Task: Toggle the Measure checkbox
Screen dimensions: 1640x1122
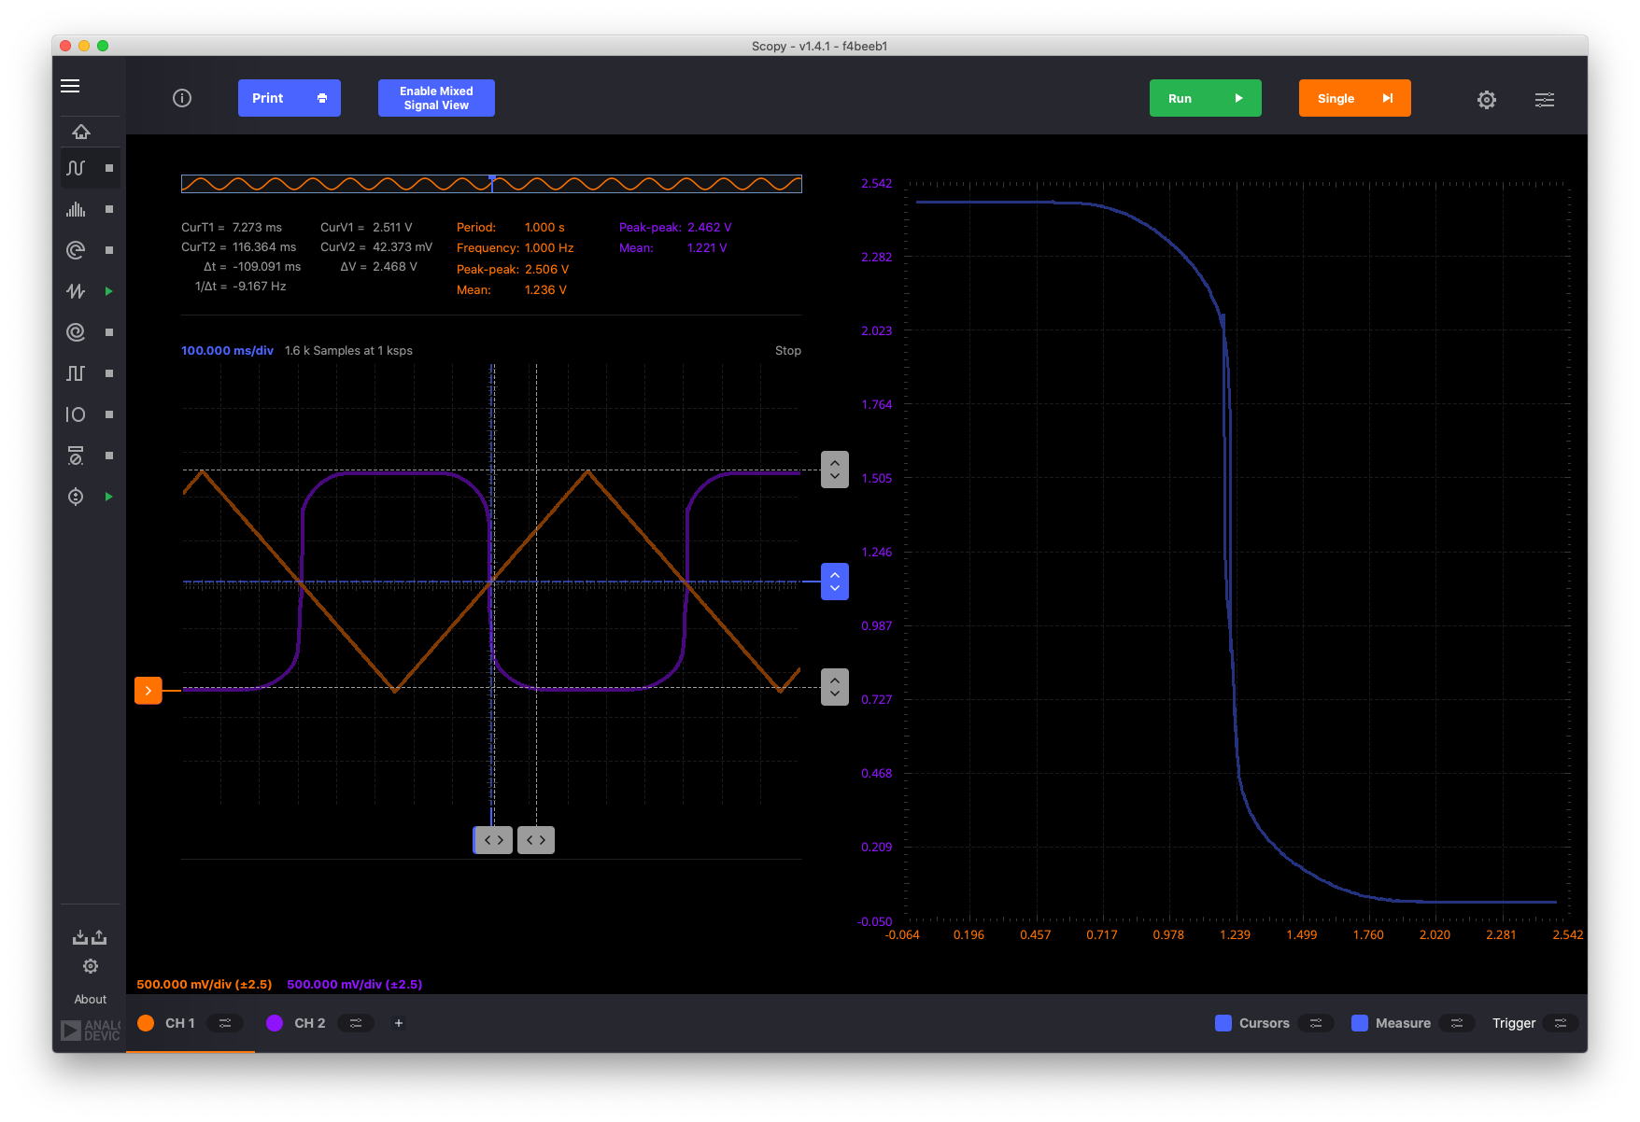Action: pos(1360,1023)
